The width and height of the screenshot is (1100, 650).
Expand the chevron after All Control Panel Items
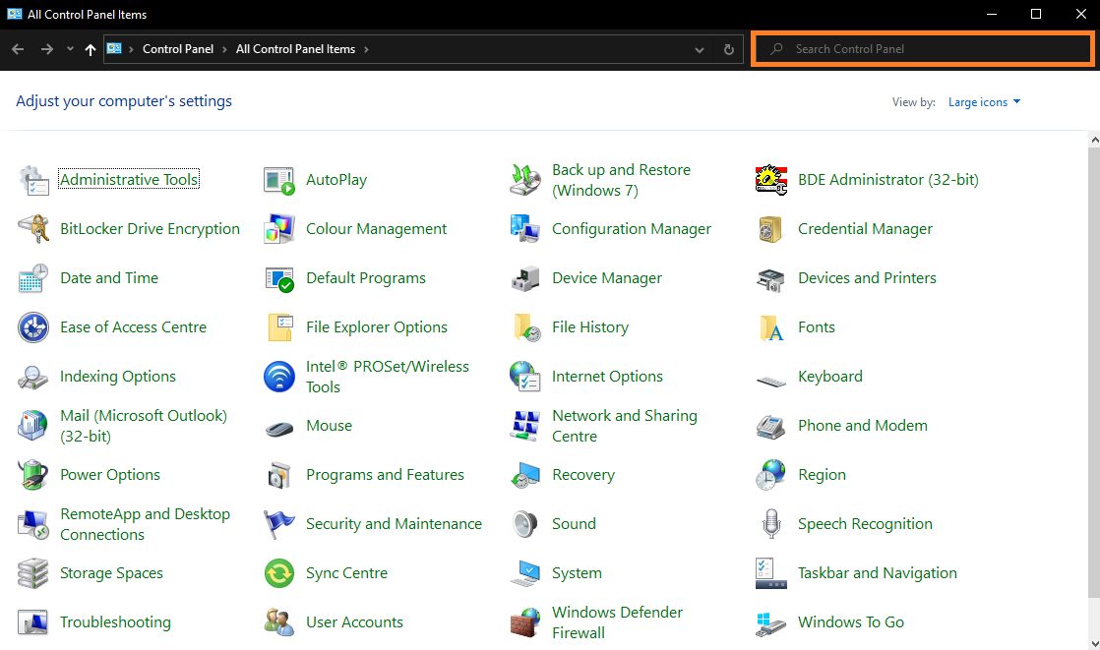tap(366, 49)
